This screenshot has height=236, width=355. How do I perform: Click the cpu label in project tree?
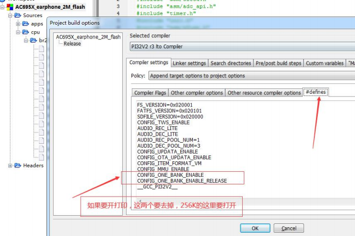(x=35, y=32)
